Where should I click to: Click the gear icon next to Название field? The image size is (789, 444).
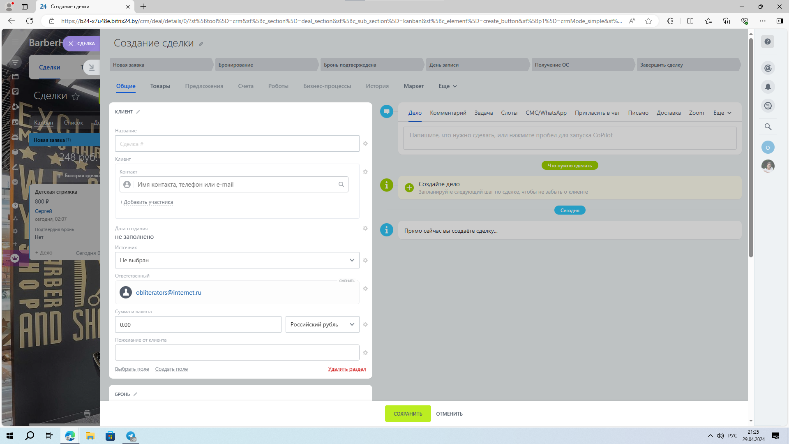click(365, 143)
